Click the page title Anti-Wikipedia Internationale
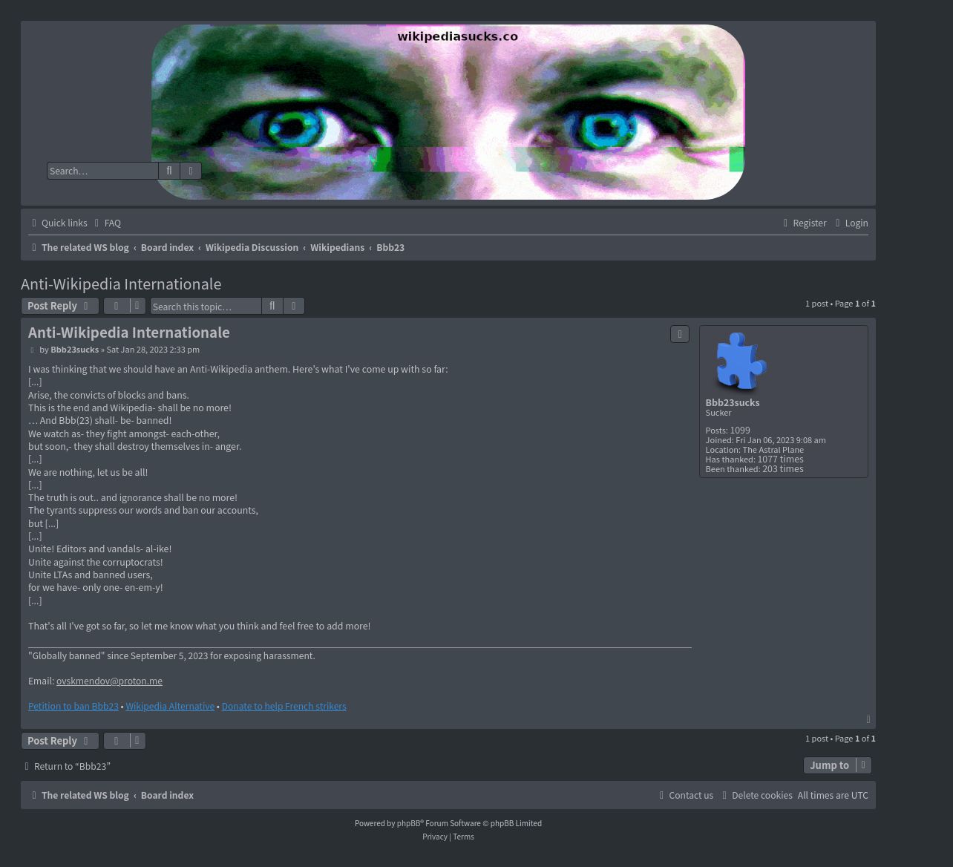The width and height of the screenshot is (953, 867). tap(121, 284)
